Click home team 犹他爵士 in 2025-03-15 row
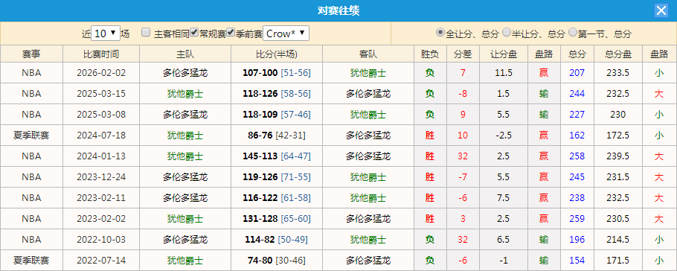 coord(185,94)
